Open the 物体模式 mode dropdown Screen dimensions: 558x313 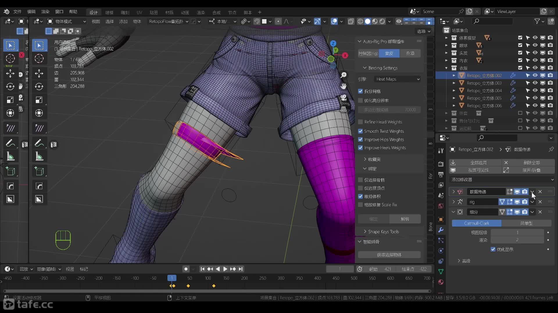[67, 21]
